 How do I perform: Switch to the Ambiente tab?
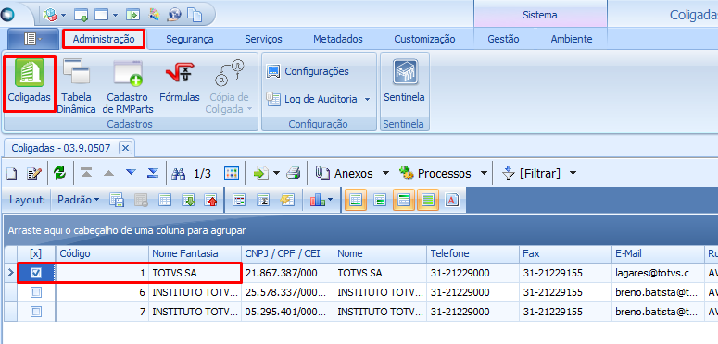pyautogui.click(x=572, y=39)
